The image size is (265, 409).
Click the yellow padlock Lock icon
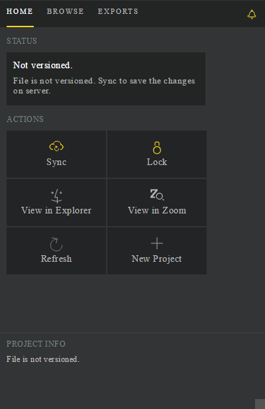(x=157, y=148)
